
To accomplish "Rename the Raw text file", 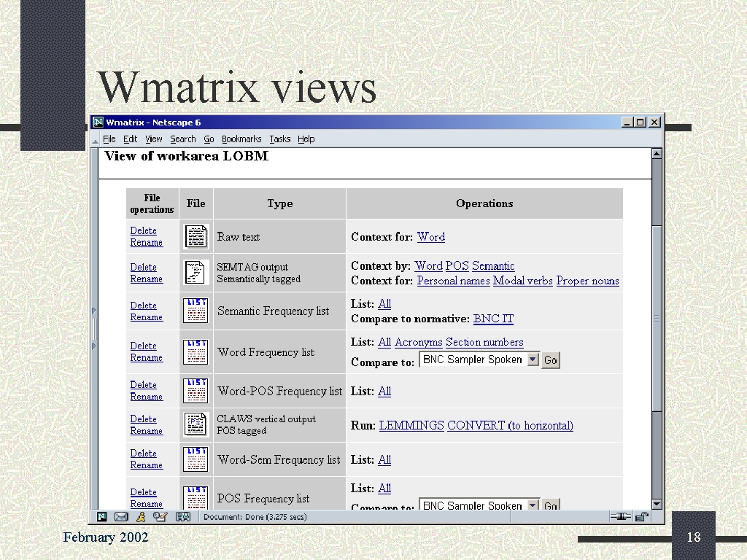I will pos(146,242).
